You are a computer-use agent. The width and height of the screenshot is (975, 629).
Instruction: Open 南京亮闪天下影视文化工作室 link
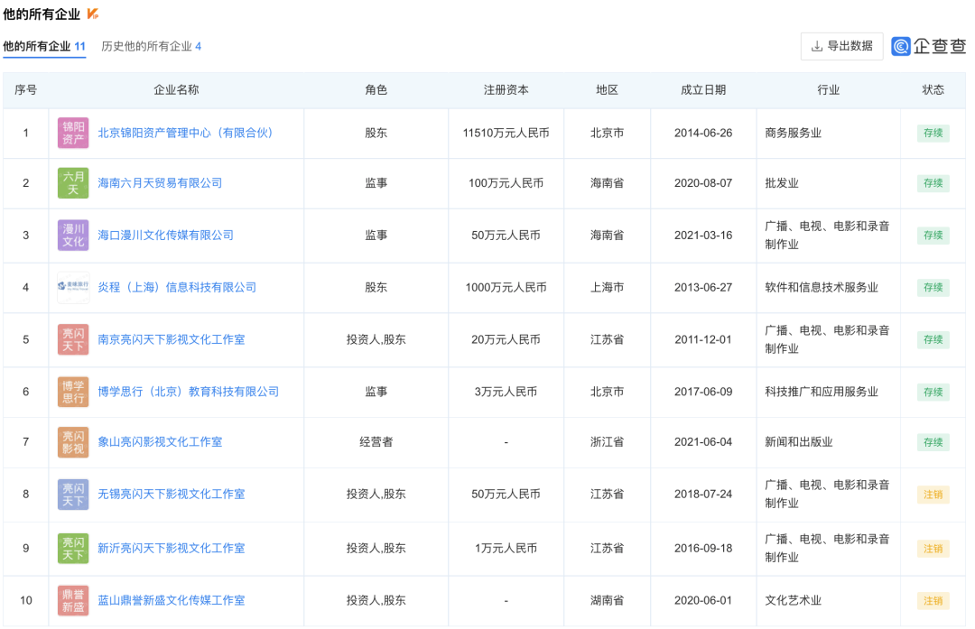(171, 340)
